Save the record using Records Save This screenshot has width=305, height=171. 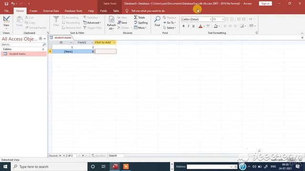point(122,23)
